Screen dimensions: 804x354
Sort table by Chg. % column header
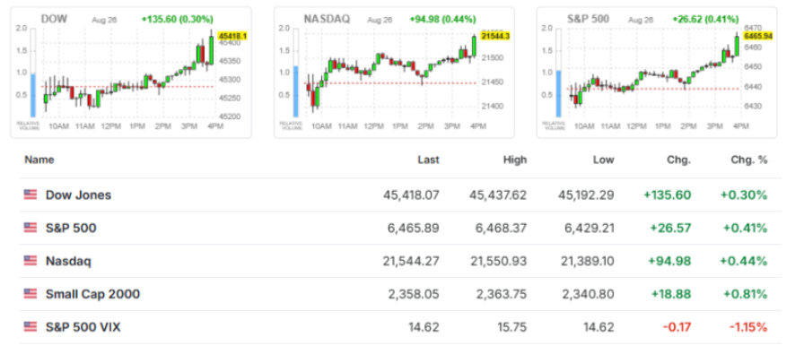tap(749, 160)
